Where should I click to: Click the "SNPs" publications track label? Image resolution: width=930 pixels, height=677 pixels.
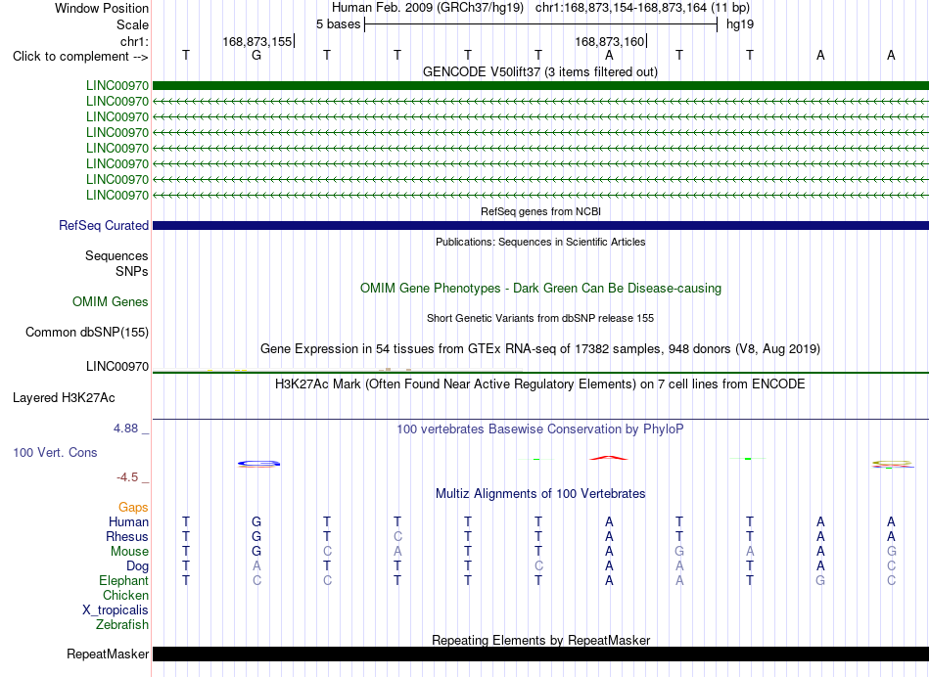(132, 271)
